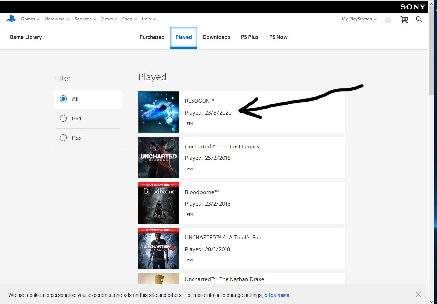Click the large Played page heading
The image size is (437, 304).
click(152, 77)
